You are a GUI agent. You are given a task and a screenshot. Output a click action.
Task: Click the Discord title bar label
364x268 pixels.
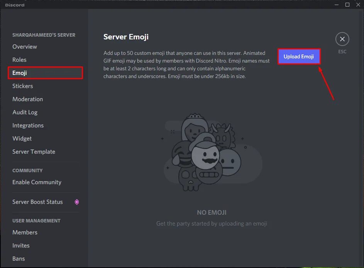pyautogui.click(x=15, y=5)
